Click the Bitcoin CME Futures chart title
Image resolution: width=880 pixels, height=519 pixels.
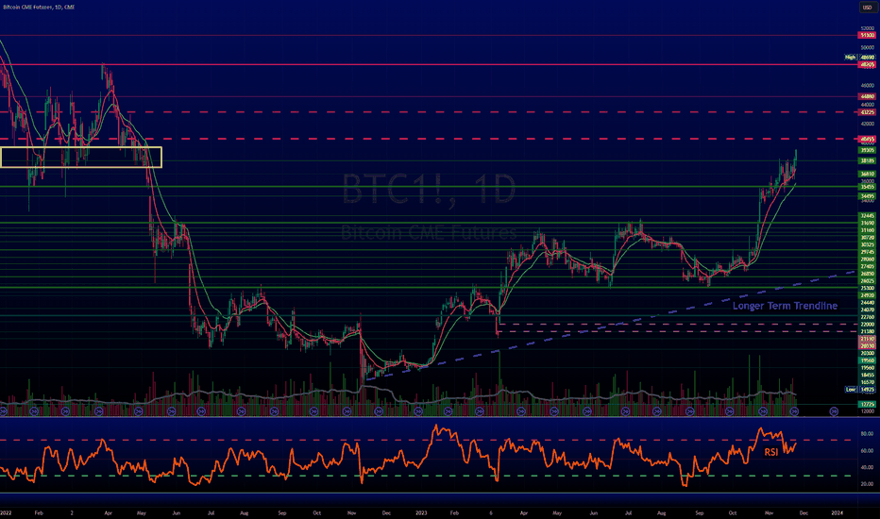tap(39, 7)
